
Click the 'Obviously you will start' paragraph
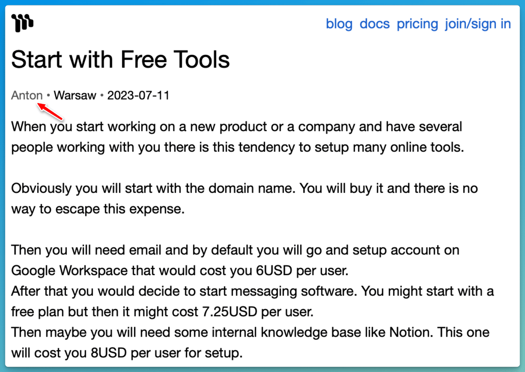(245, 199)
